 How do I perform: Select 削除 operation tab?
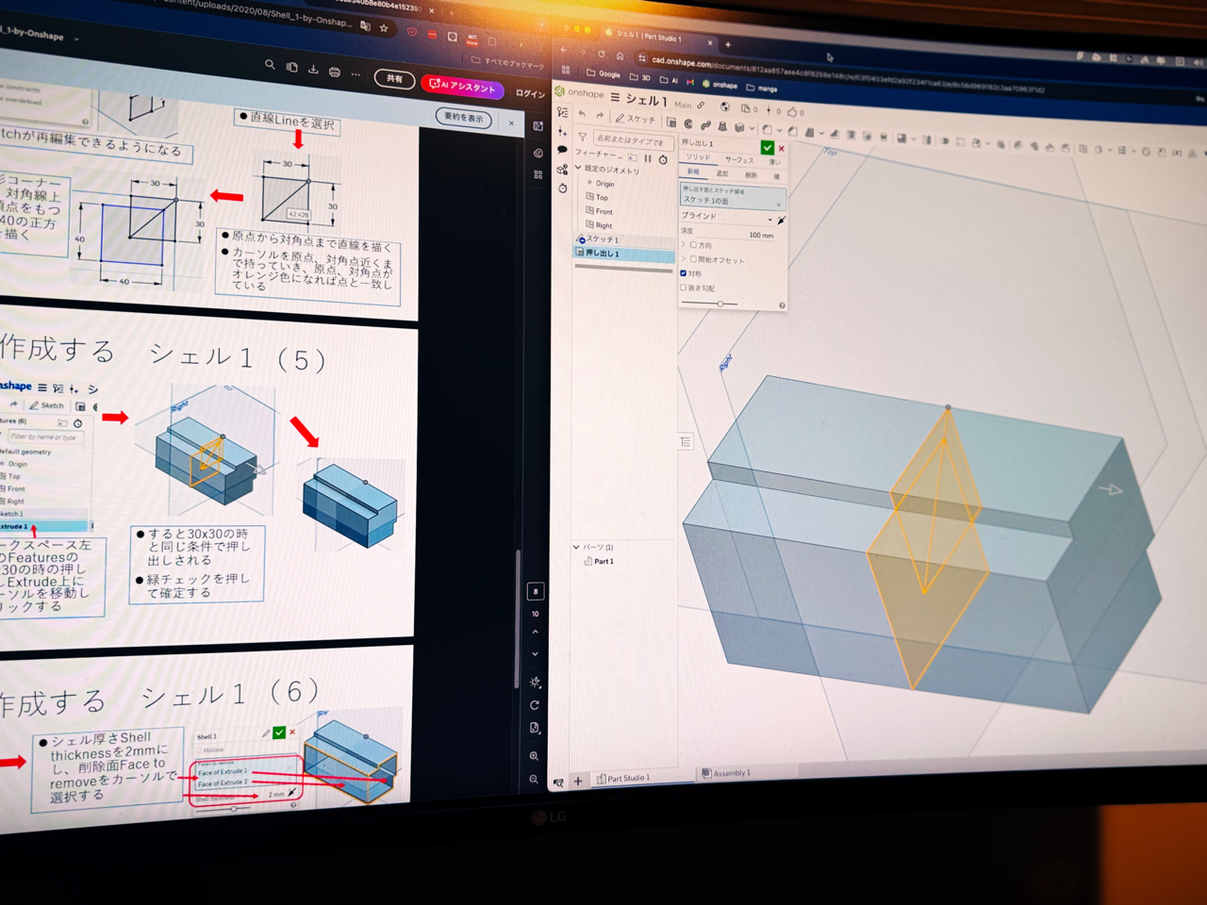(x=751, y=175)
